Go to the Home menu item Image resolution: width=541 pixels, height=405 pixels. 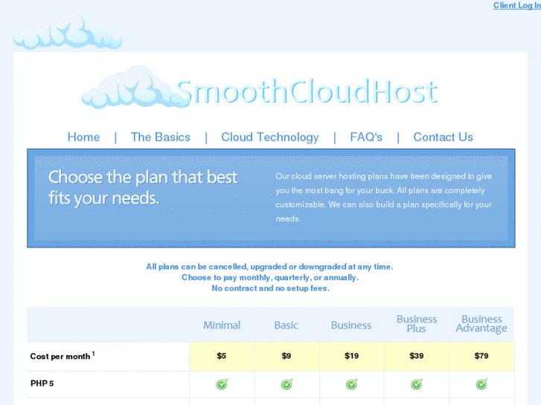(x=83, y=137)
